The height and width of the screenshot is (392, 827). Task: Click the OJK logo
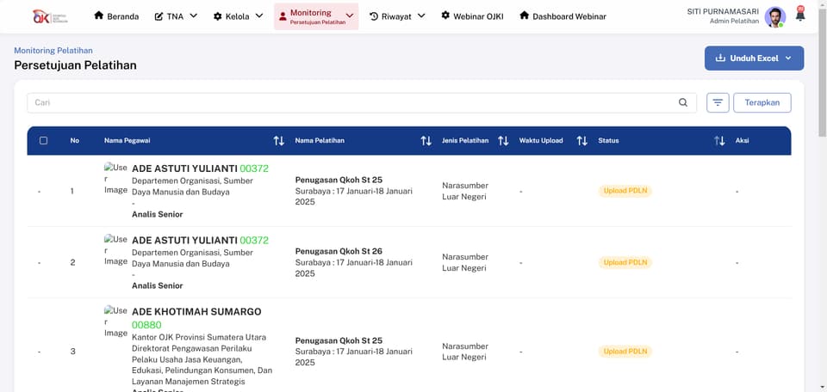click(50, 16)
